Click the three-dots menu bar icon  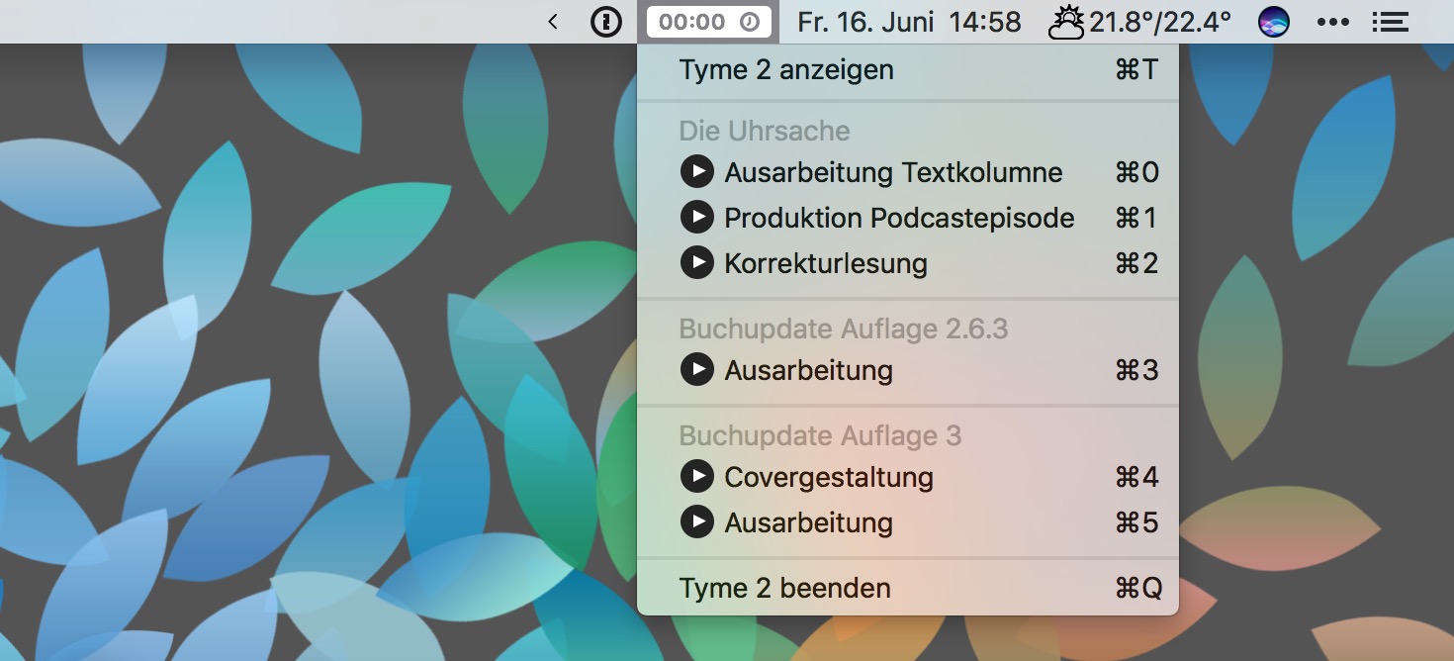coord(1333,22)
